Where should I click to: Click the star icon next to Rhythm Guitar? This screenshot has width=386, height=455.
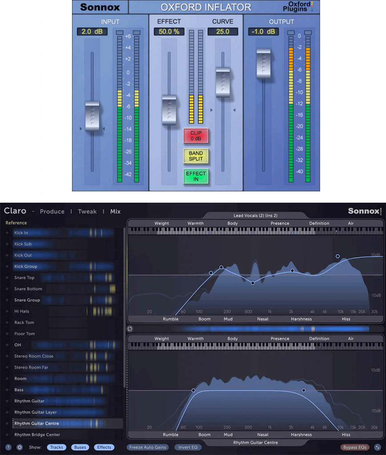(7, 401)
